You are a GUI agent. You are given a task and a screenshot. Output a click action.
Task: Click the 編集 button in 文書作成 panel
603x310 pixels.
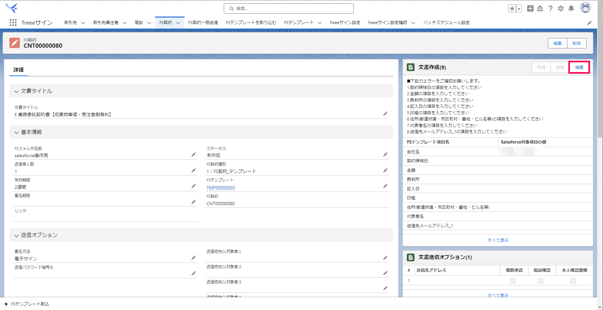pos(579,67)
